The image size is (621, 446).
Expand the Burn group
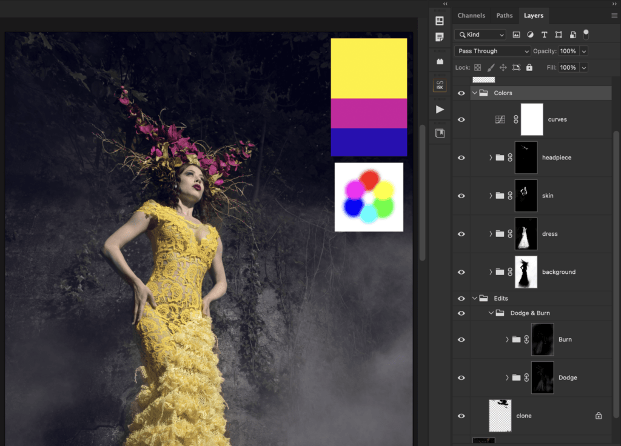pyautogui.click(x=507, y=339)
